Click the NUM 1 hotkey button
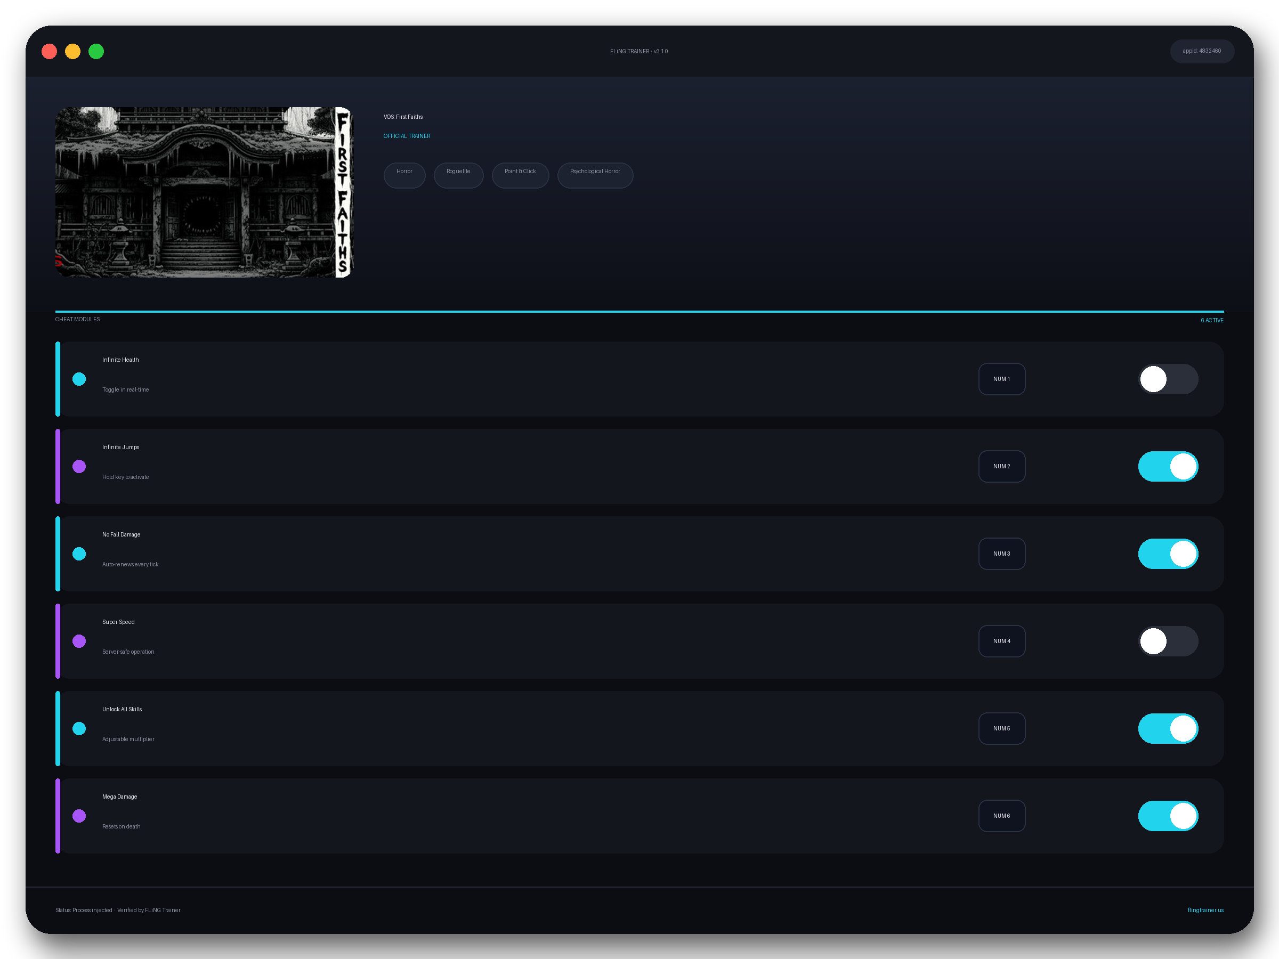 pos(1001,379)
